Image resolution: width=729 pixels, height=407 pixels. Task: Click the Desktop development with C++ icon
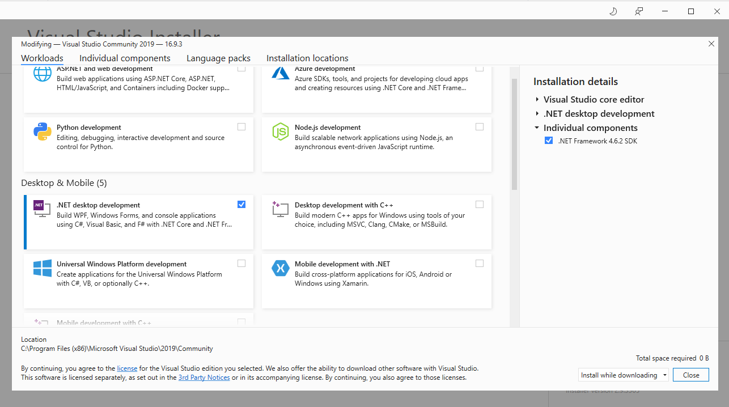[281, 209]
